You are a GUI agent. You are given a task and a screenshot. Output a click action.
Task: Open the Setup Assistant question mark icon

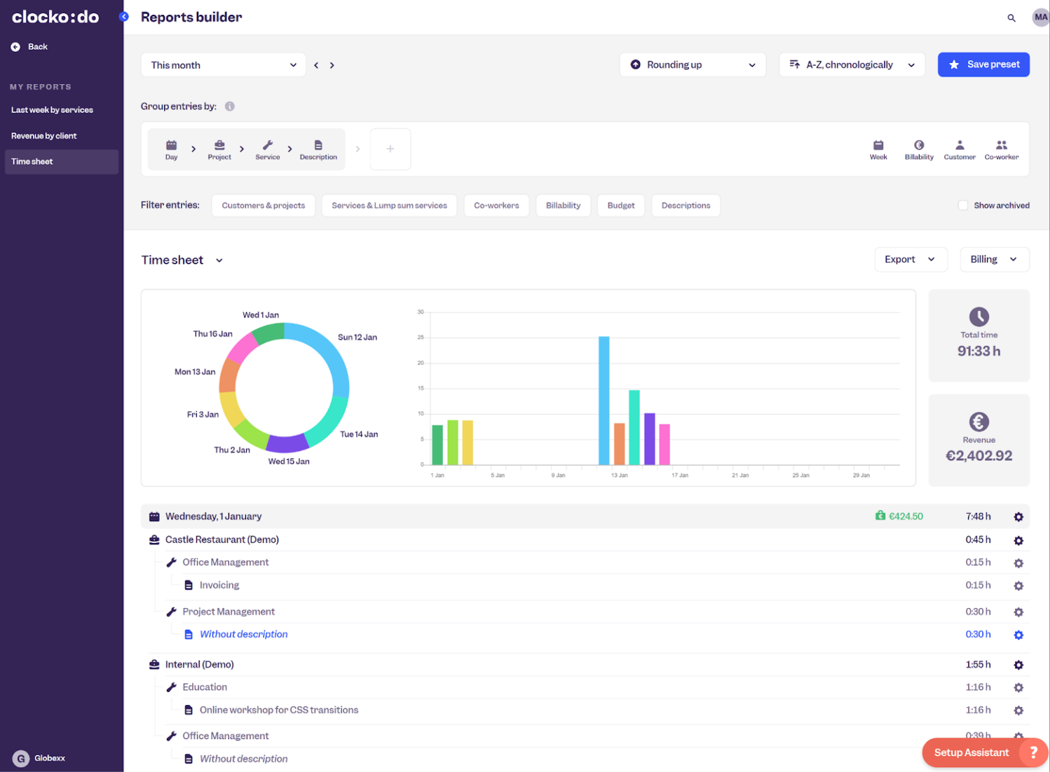[1032, 752]
